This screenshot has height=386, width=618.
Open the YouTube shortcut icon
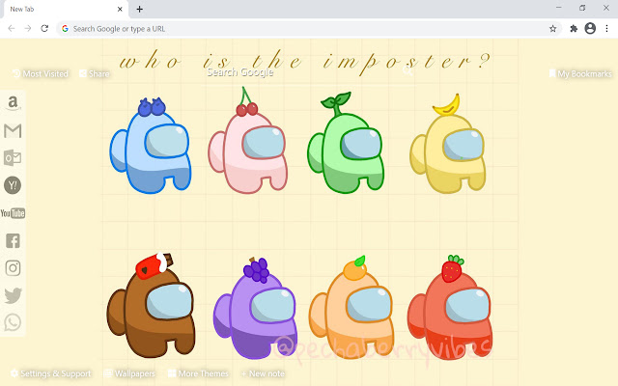click(13, 213)
